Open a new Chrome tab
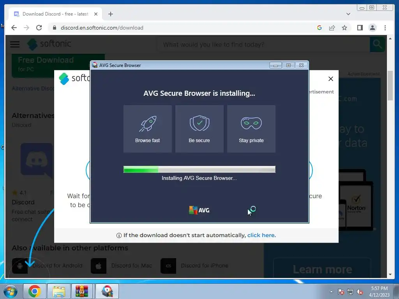 click(x=110, y=14)
